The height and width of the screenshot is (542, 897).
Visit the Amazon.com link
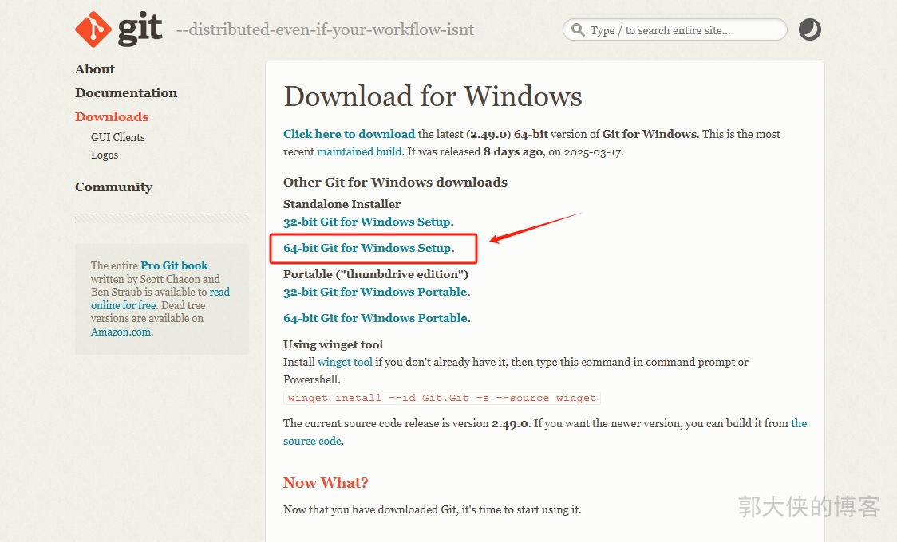121,332
